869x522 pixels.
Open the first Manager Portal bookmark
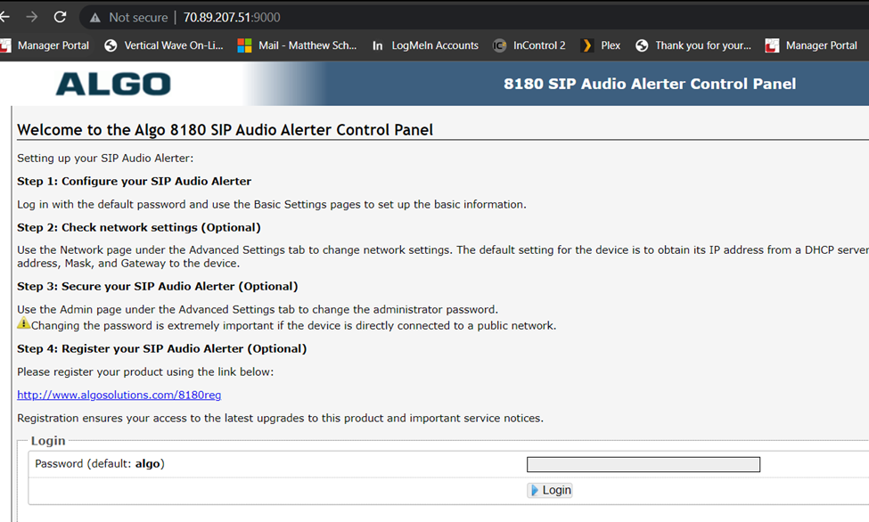point(45,45)
